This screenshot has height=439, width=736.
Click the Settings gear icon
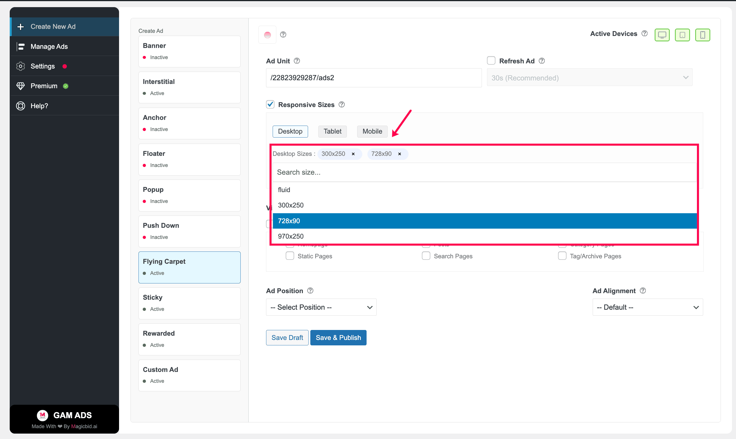[x=20, y=66]
